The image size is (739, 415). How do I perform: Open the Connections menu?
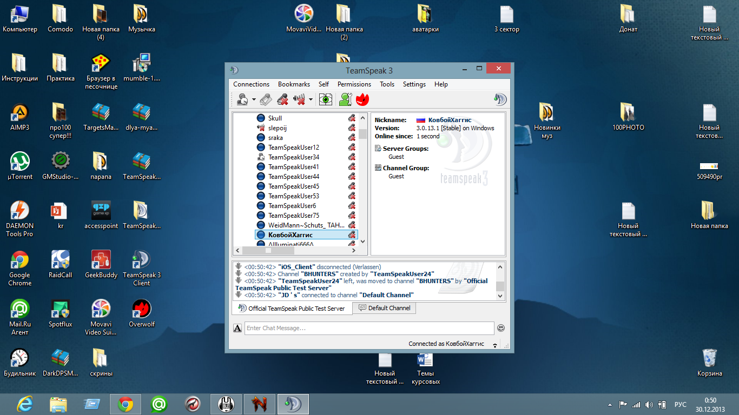coord(251,84)
